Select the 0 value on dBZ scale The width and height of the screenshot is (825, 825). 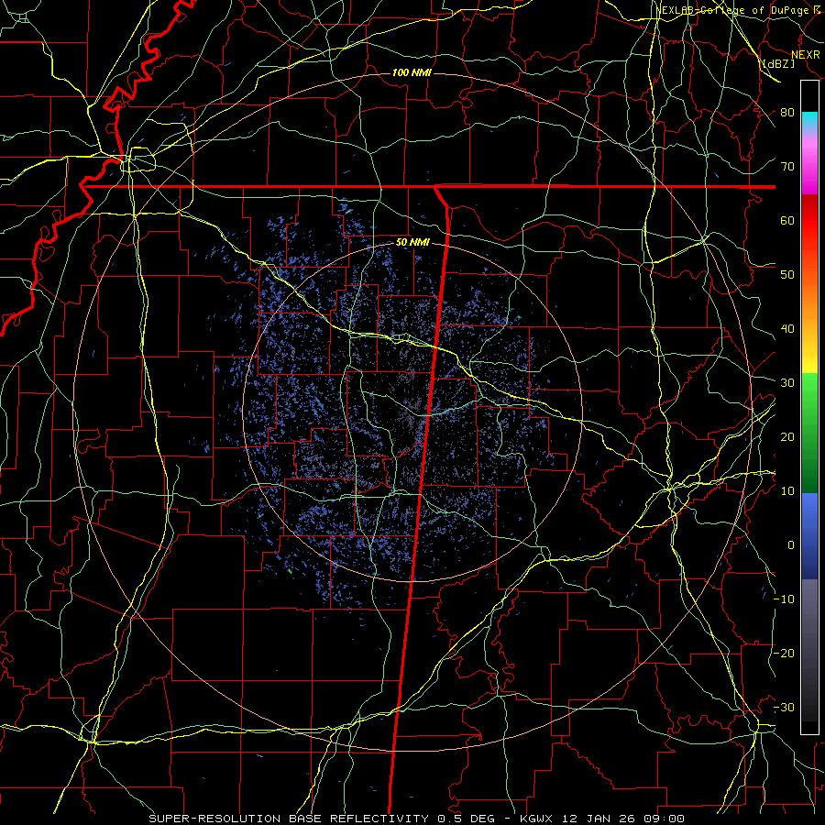coord(791,545)
